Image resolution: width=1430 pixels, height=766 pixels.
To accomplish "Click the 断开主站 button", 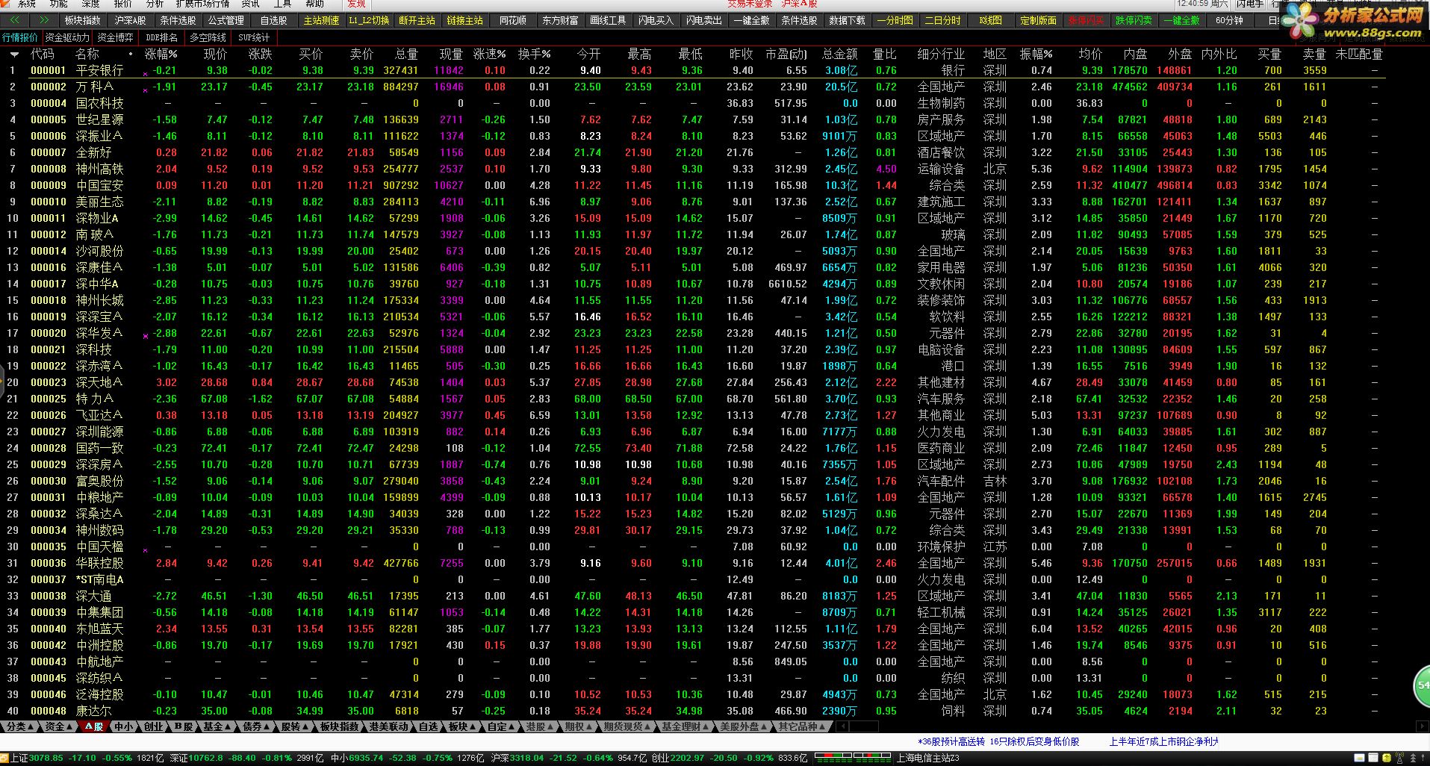I will 417,20.
